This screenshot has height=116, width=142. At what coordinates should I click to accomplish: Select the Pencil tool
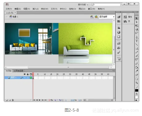[x=136, y=52]
